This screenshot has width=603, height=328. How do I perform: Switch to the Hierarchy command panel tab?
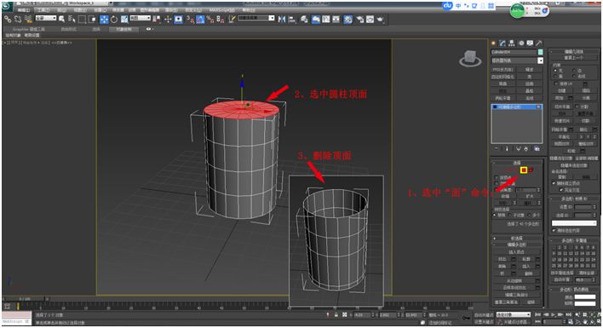click(x=512, y=43)
